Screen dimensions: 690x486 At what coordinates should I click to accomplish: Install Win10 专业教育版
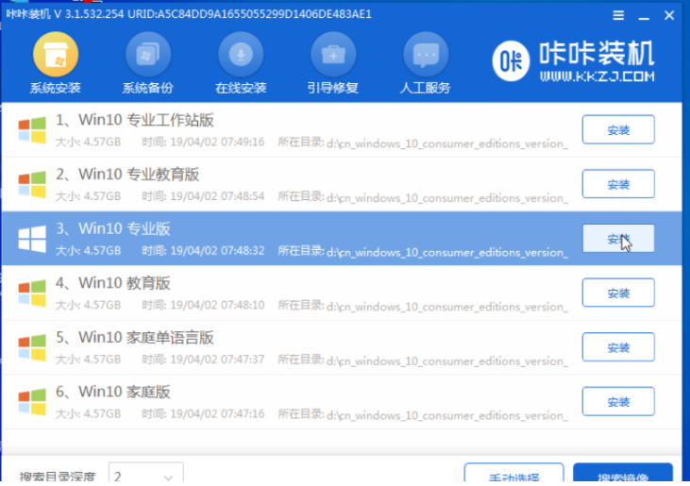[x=617, y=184]
